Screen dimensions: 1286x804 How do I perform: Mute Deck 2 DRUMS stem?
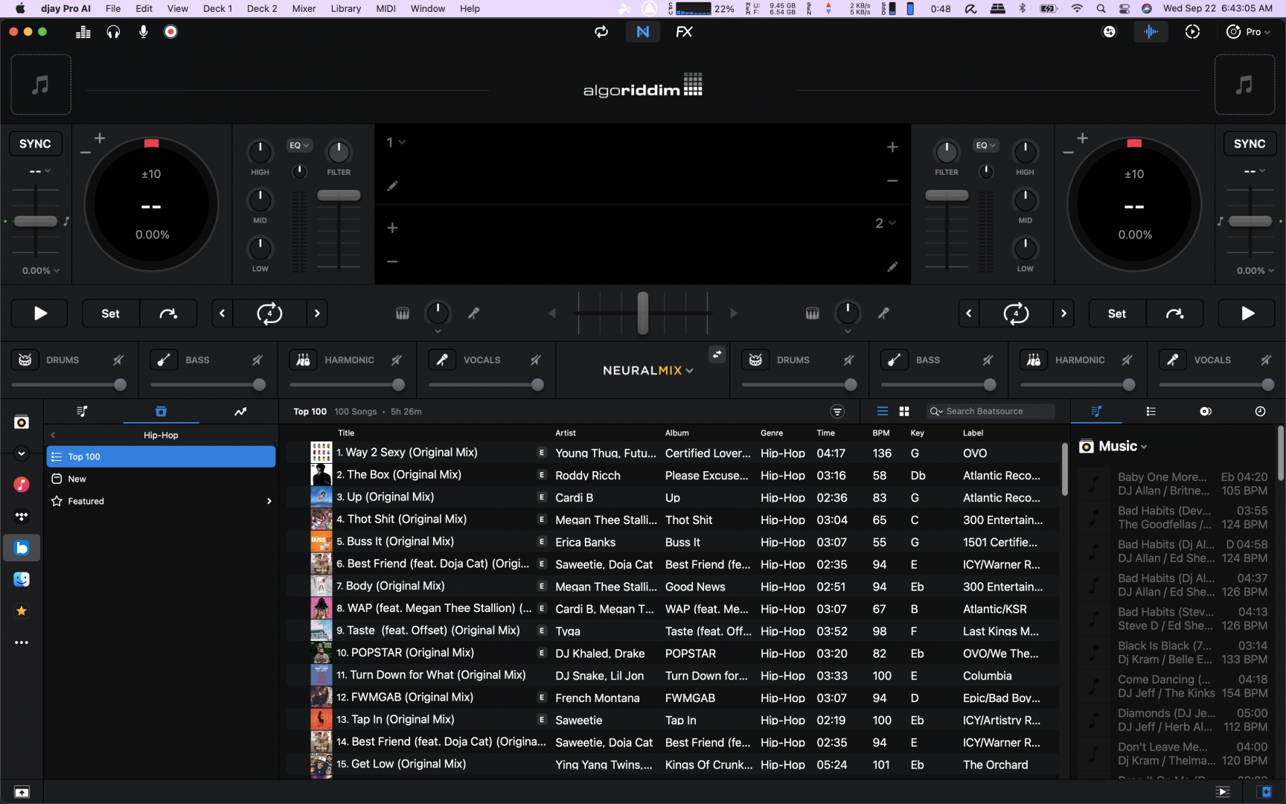[848, 360]
